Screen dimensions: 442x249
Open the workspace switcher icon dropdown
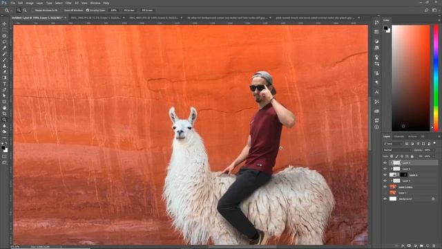[x=434, y=10]
